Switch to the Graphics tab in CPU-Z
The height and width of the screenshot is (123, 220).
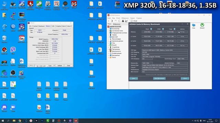click(59, 26)
